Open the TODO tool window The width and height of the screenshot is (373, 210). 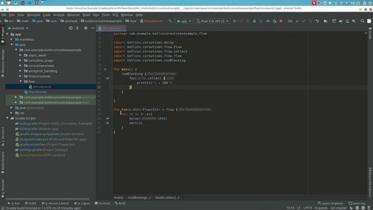click(x=30, y=204)
